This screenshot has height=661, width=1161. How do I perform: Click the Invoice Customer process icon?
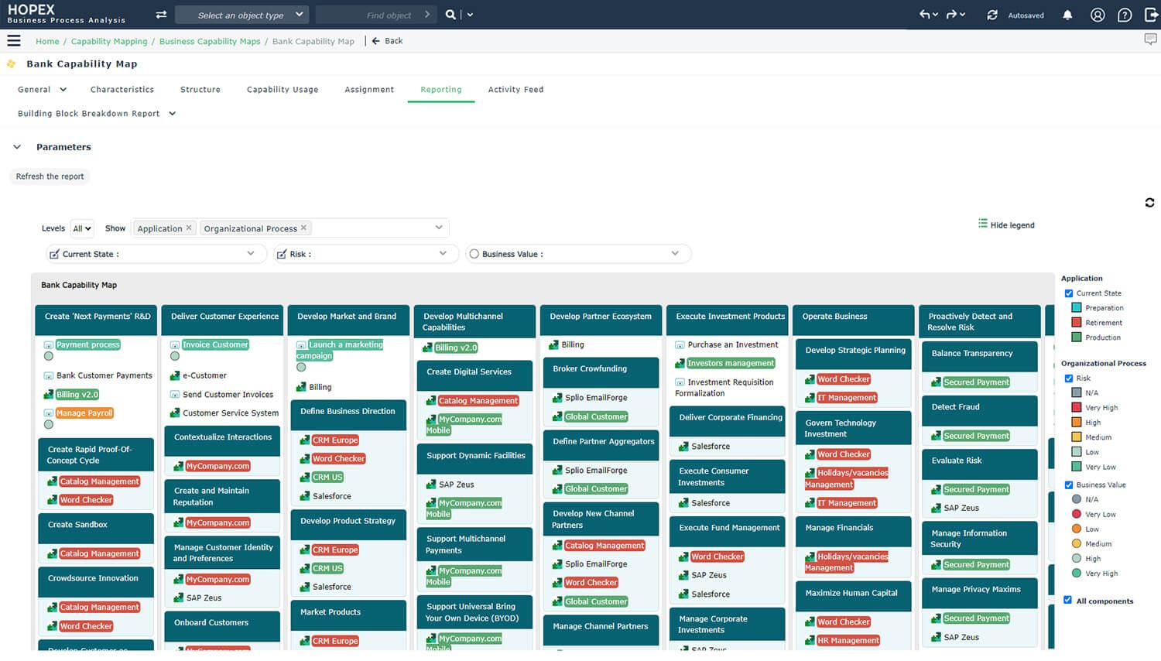point(175,345)
